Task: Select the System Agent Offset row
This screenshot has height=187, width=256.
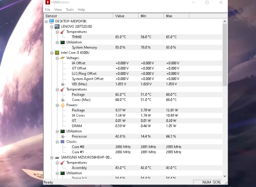Action: pyautogui.click(x=146, y=79)
